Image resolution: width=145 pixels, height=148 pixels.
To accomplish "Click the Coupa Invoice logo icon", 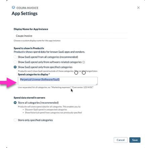I will (13, 7).
